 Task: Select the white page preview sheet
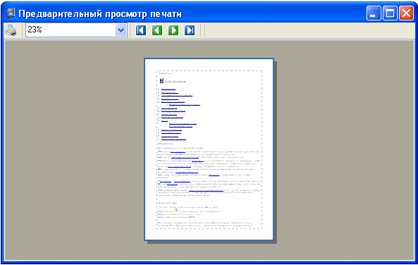coord(209,149)
